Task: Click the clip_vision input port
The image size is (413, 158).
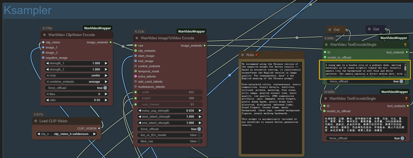Action: point(43,42)
